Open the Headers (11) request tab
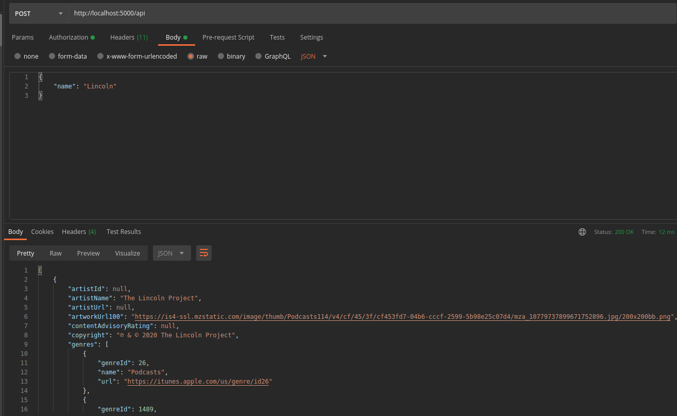 pyautogui.click(x=129, y=37)
